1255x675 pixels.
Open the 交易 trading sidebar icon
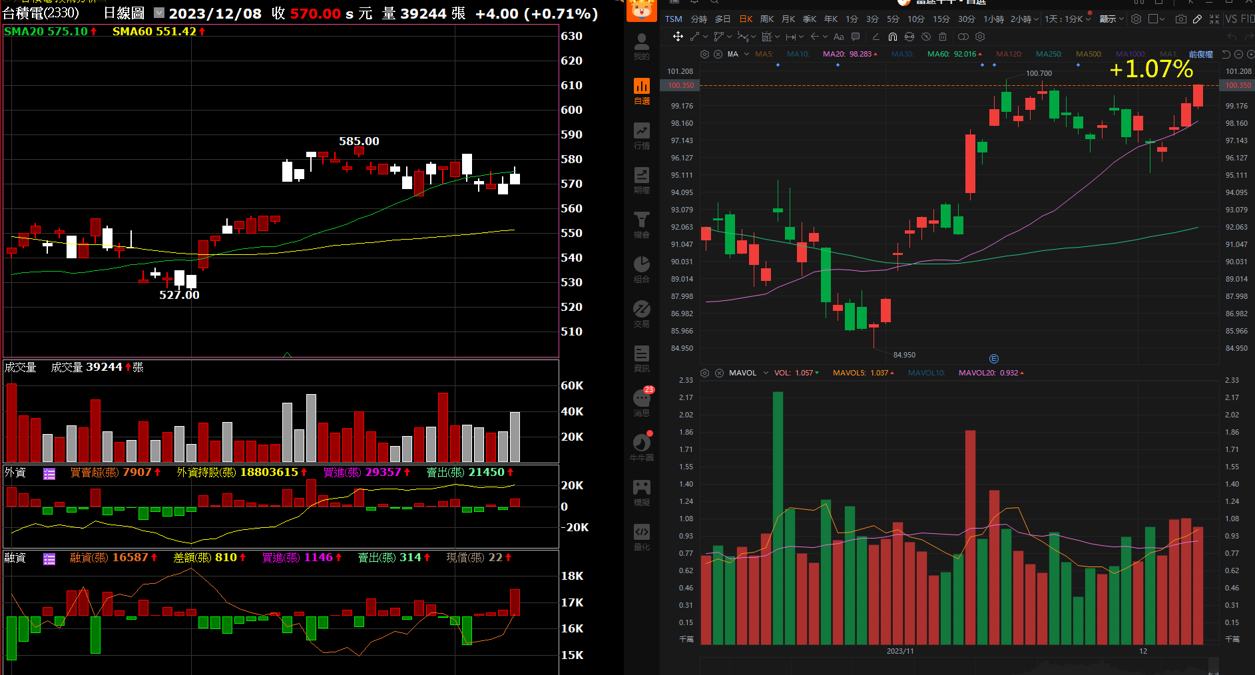[641, 314]
